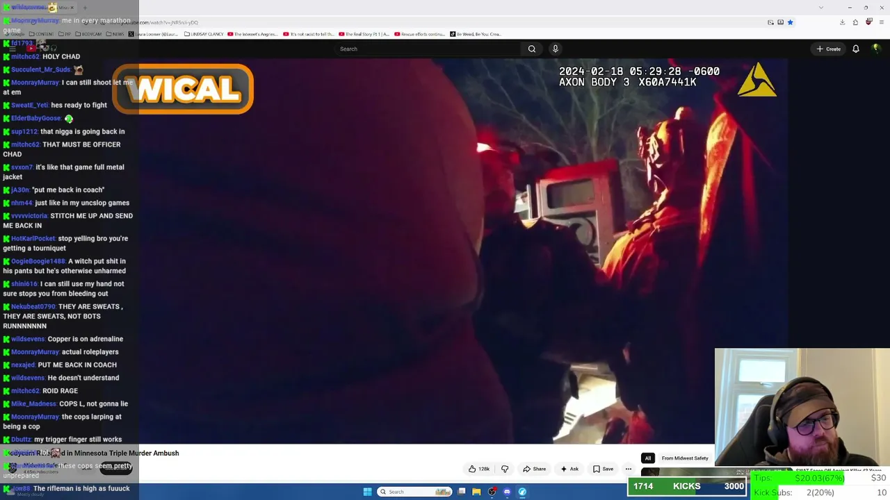Open the browser hamburger menu
Image resolution: width=890 pixels, height=500 pixels.
point(881,22)
